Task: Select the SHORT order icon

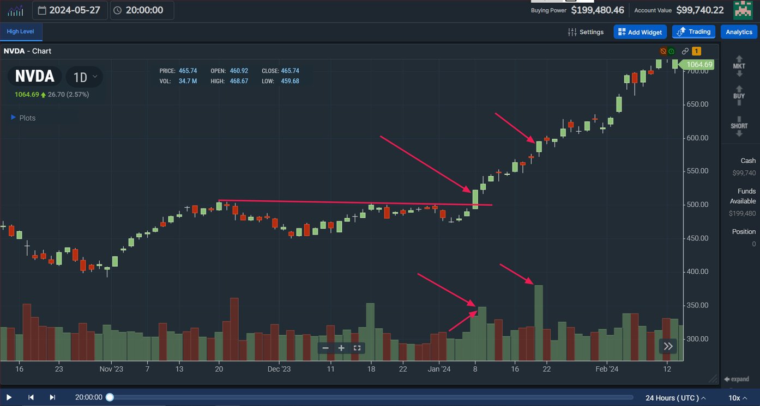Action: [x=739, y=125]
